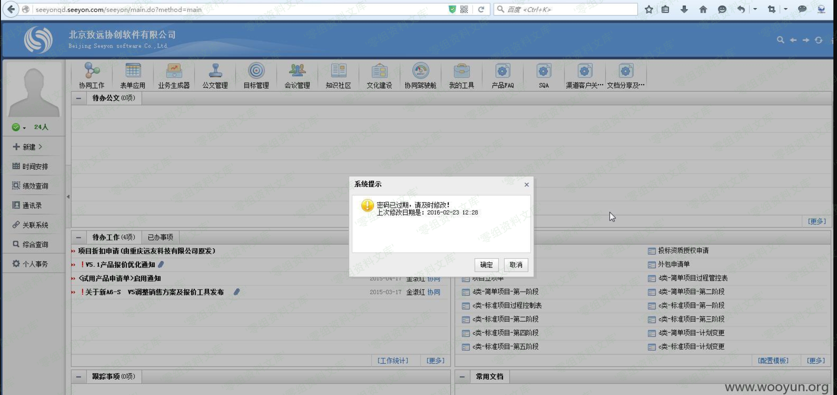837x395 pixels.
Task: Click 确定 in the system prompt
Action: (486, 265)
